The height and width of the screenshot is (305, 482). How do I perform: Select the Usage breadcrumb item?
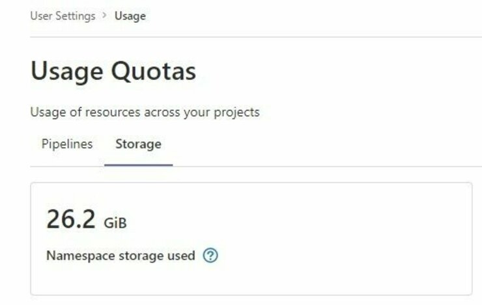[x=130, y=16]
